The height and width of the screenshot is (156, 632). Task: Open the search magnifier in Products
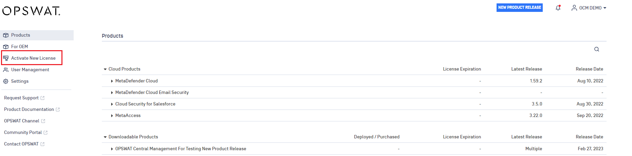tap(597, 49)
